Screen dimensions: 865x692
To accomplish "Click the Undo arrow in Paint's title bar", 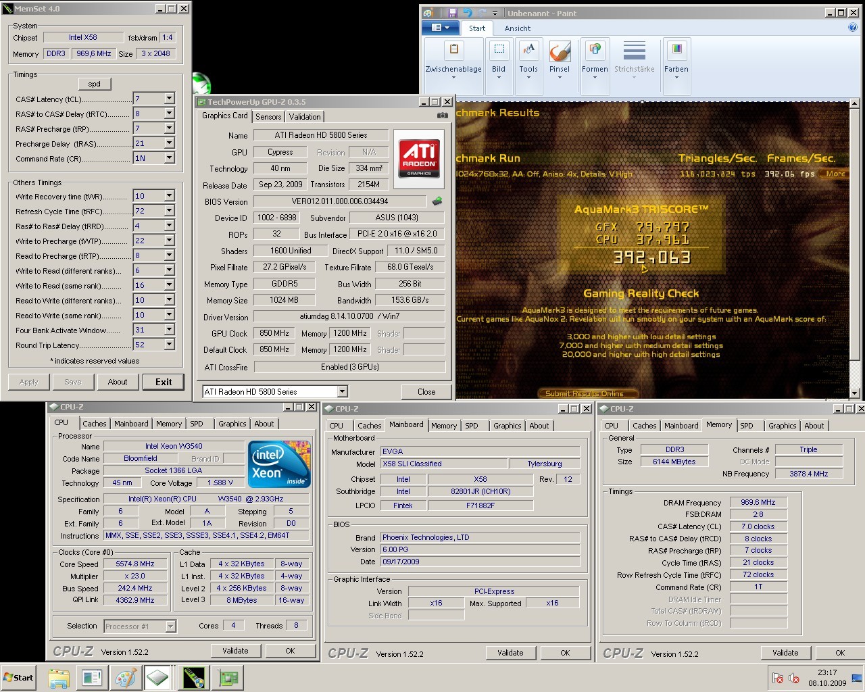I will click(x=468, y=13).
